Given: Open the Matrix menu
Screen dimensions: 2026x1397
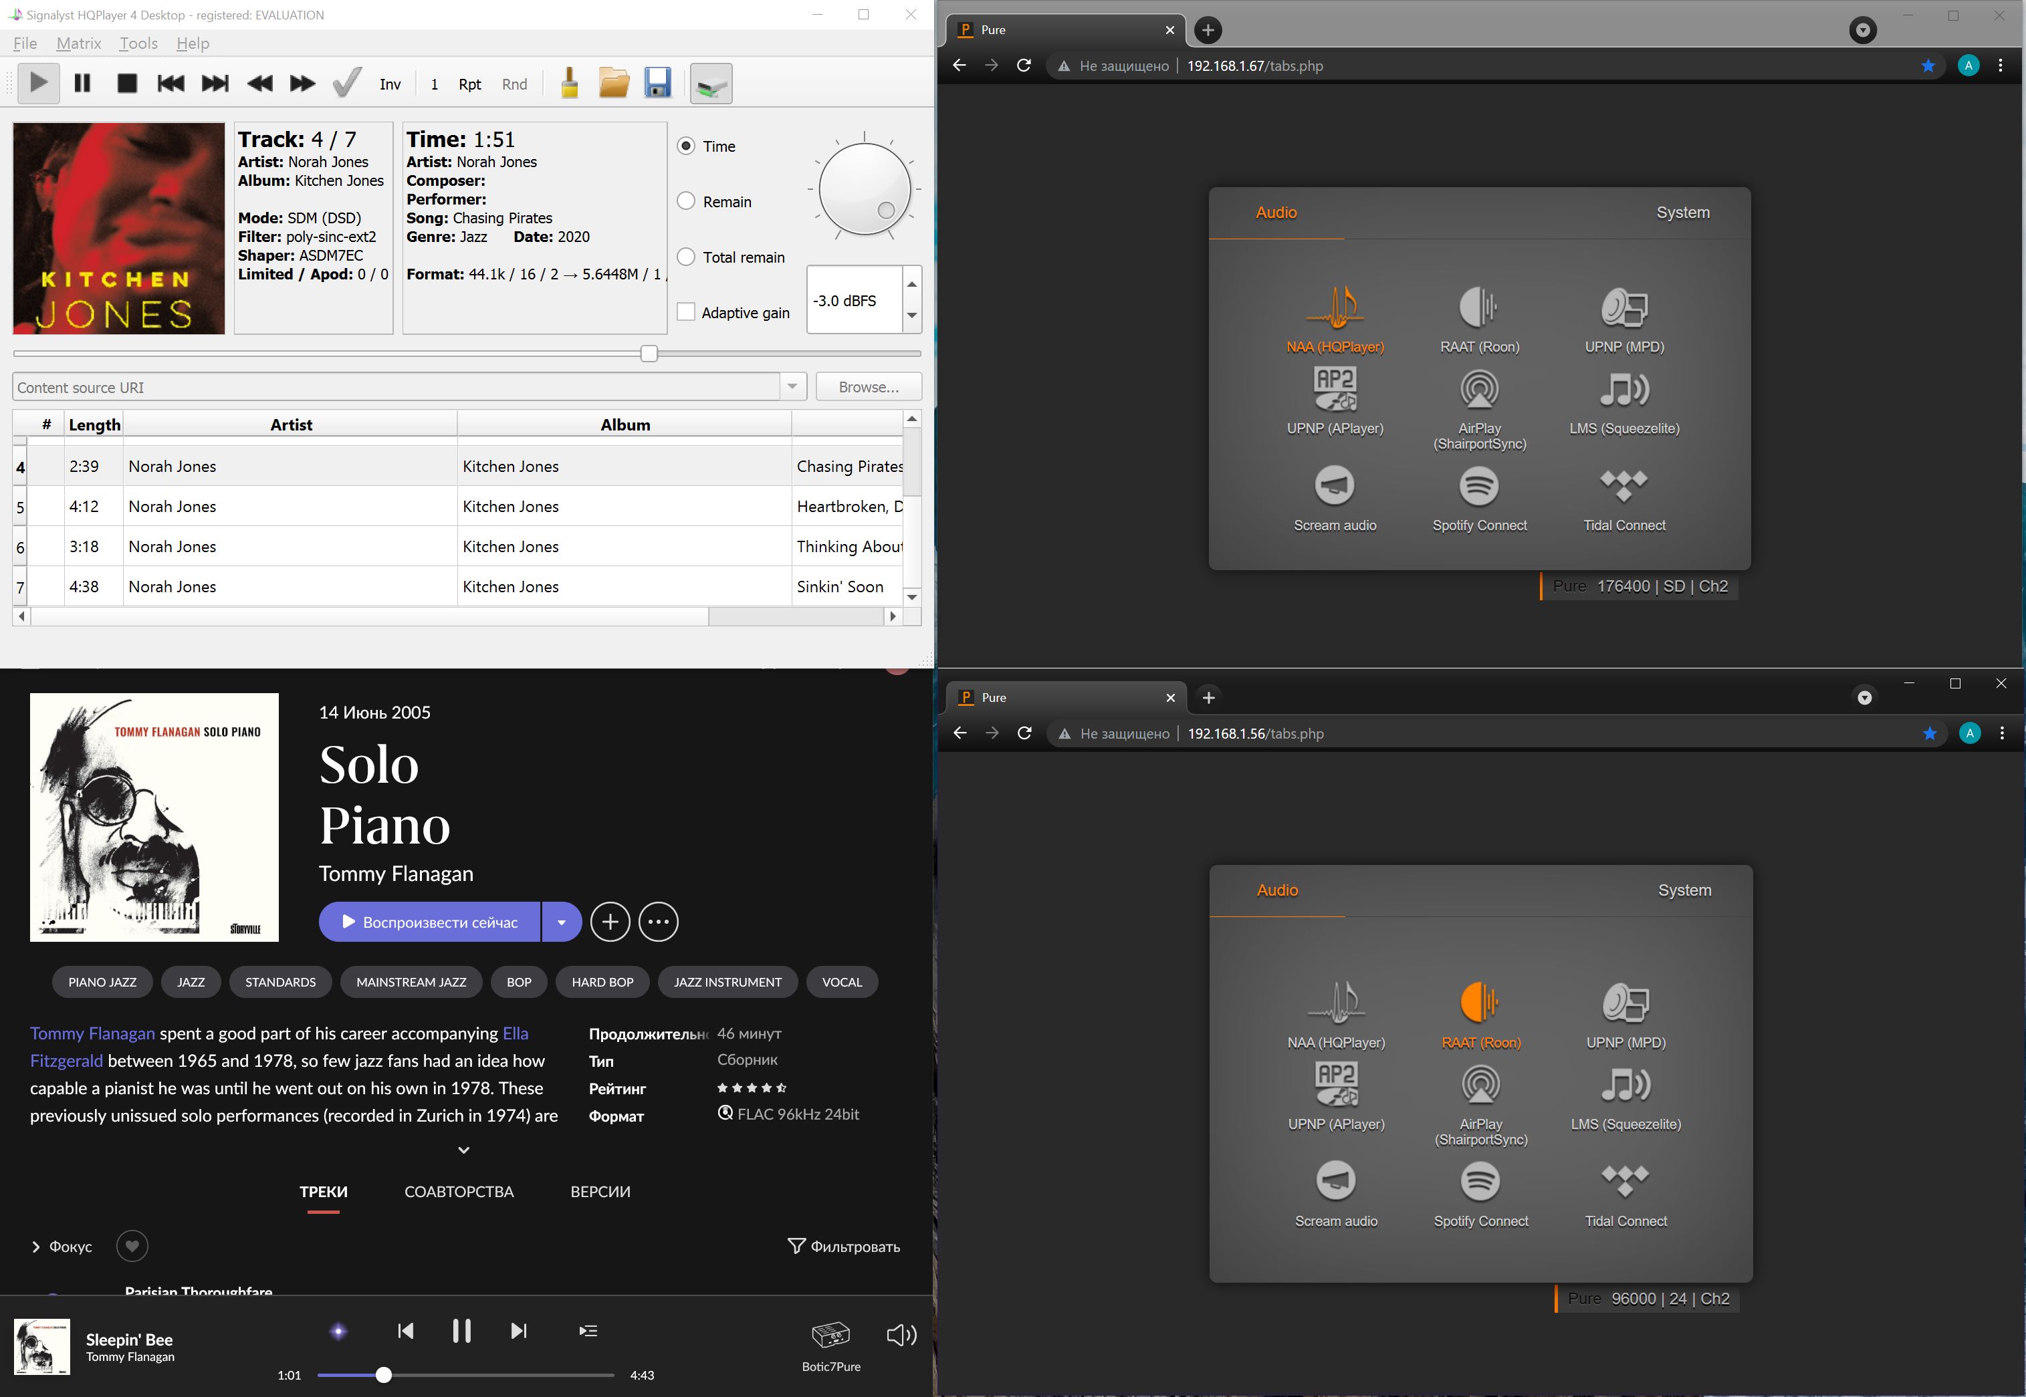Looking at the screenshot, I should click(78, 43).
